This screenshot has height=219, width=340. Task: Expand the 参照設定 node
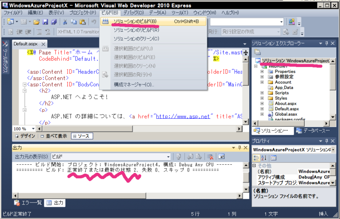tap(262, 77)
